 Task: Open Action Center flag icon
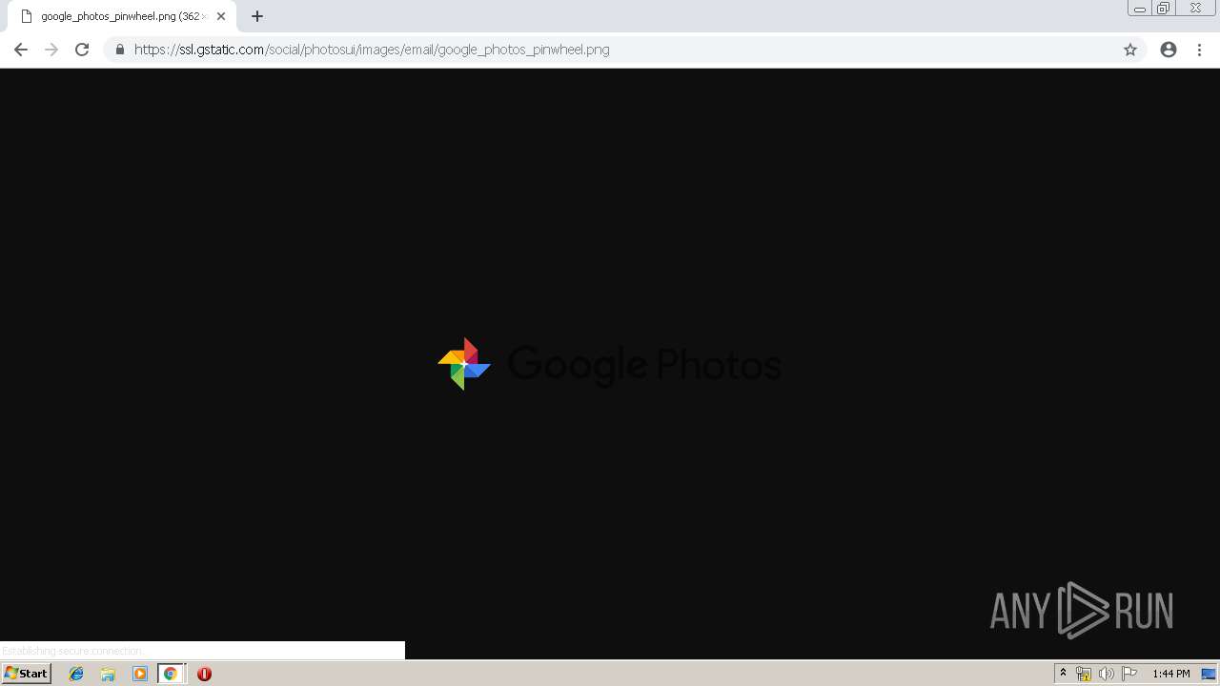pos(1129,674)
